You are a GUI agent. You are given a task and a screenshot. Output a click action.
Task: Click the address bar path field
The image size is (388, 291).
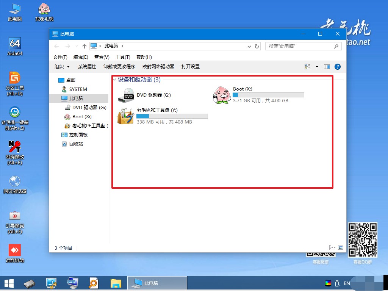point(171,46)
